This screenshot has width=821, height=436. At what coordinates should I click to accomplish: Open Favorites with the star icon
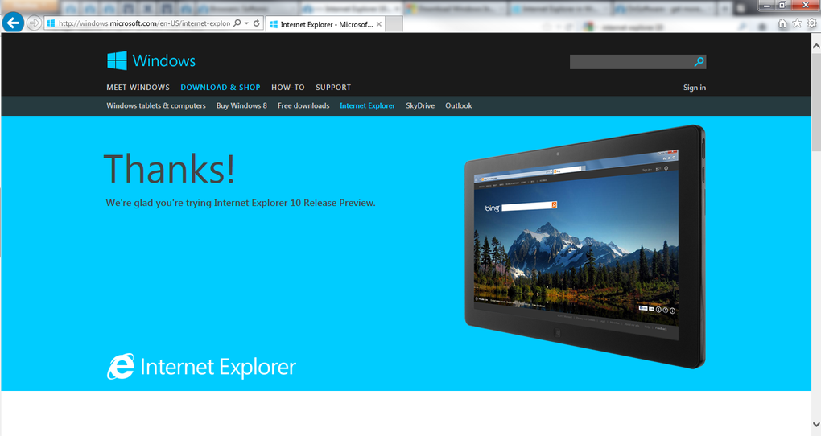click(797, 23)
